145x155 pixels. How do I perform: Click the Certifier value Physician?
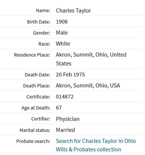point(68,119)
